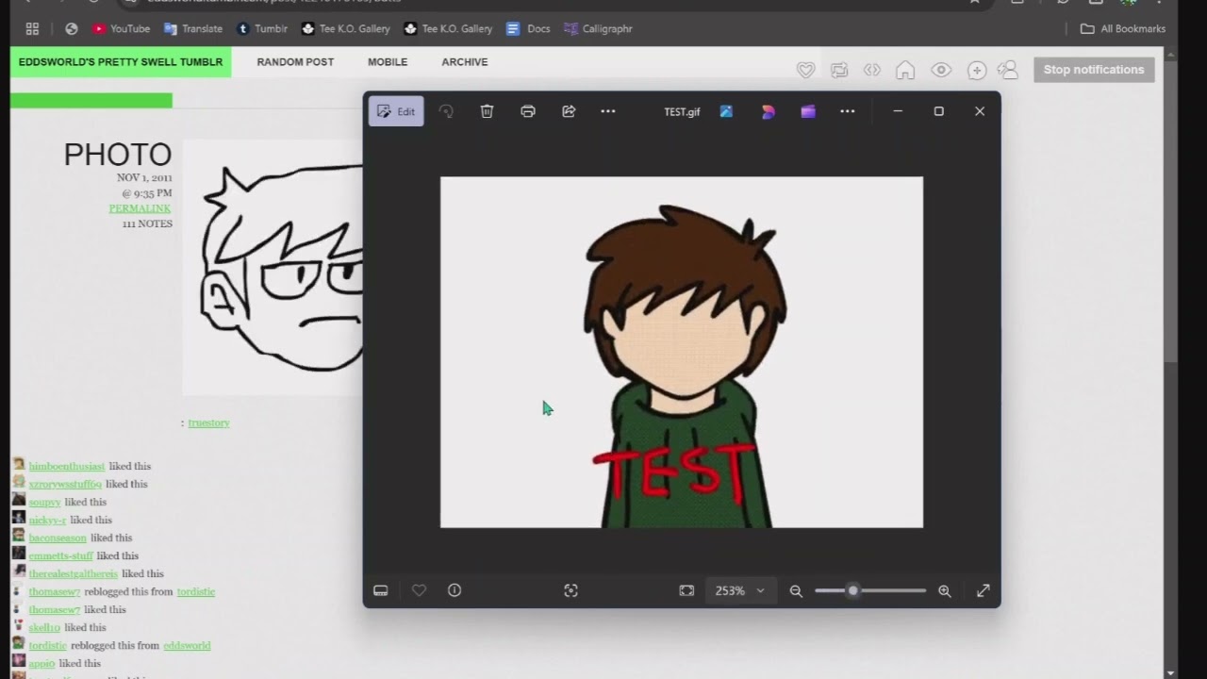Click the Tumblr speech bubble plus icon
The image size is (1207, 679).
(x=977, y=70)
